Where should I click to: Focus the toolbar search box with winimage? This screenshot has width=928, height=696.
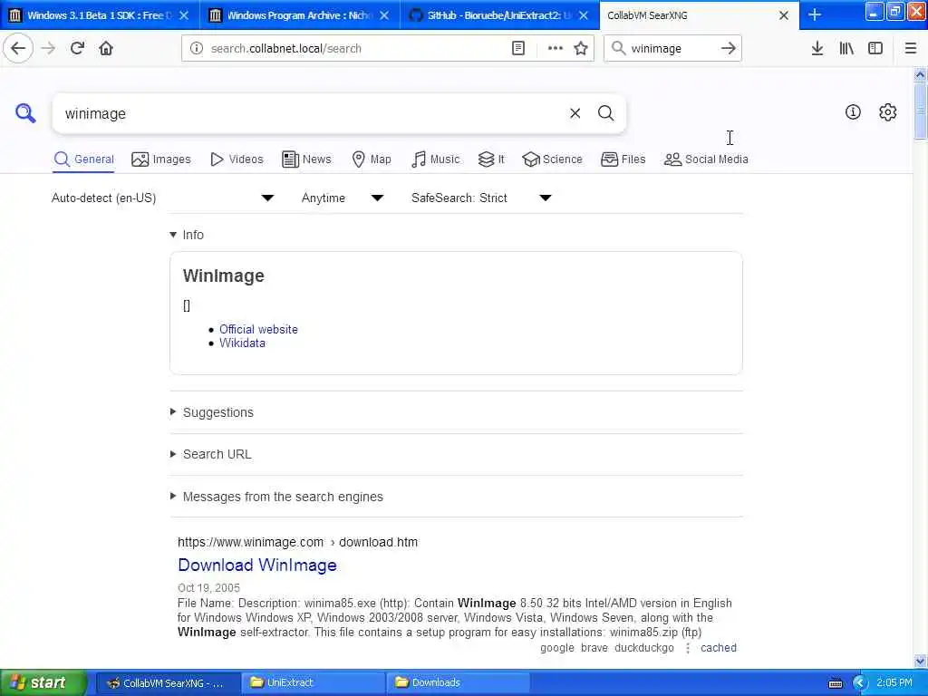[672, 48]
